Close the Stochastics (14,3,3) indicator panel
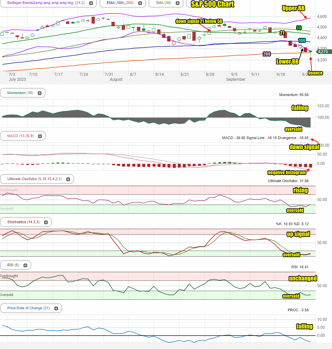 coord(46,223)
